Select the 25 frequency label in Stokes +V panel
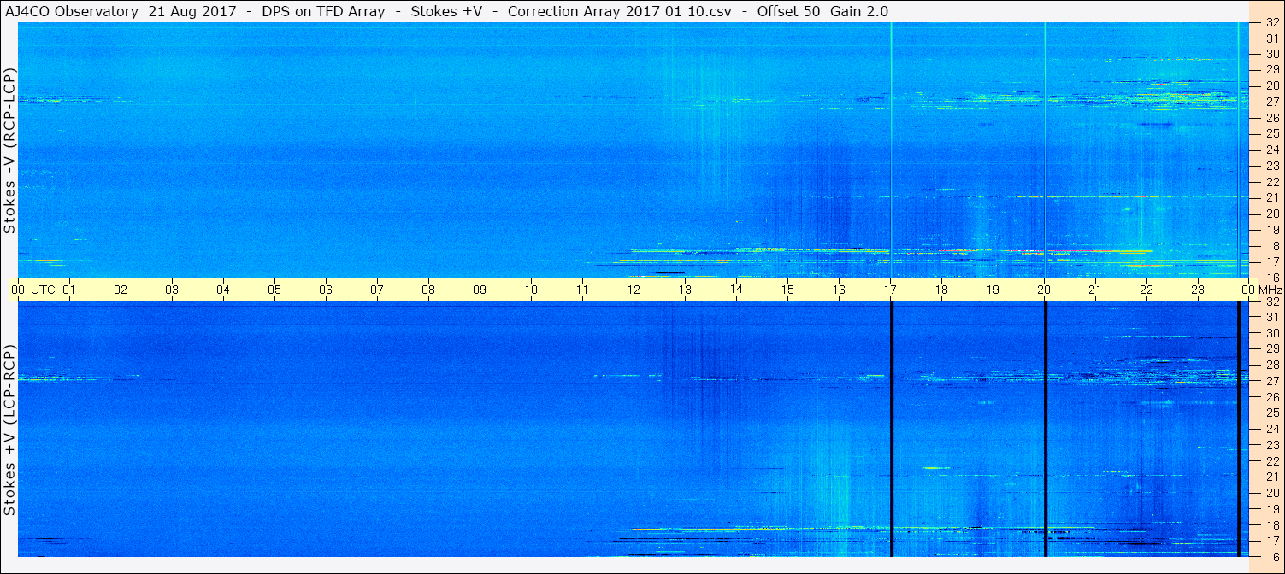The image size is (1285, 574). tap(1272, 413)
